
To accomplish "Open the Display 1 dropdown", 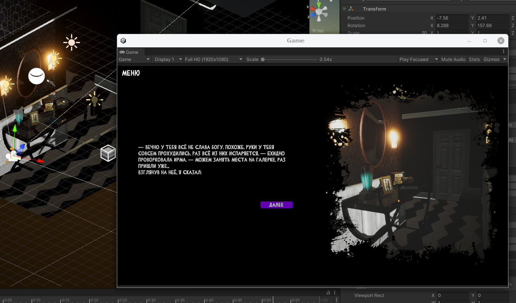I will [x=167, y=59].
